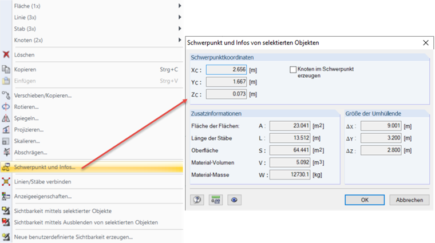This screenshot has width=435, height=243.
Task: Click the Spiegeln mirror icon
Action: click(6, 118)
